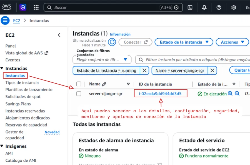Collapse the EC2 side panel
This screenshot has width=250, height=165.
tap(59, 35)
